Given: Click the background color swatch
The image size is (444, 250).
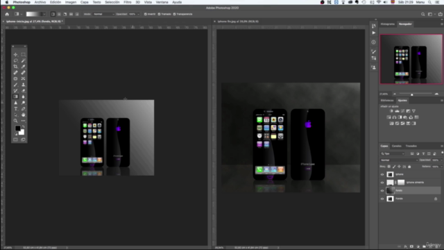Looking at the screenshot, I should coord(22,133).
